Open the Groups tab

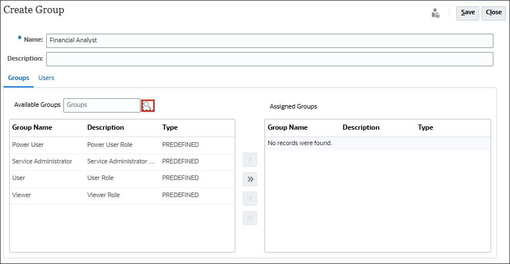19,78
